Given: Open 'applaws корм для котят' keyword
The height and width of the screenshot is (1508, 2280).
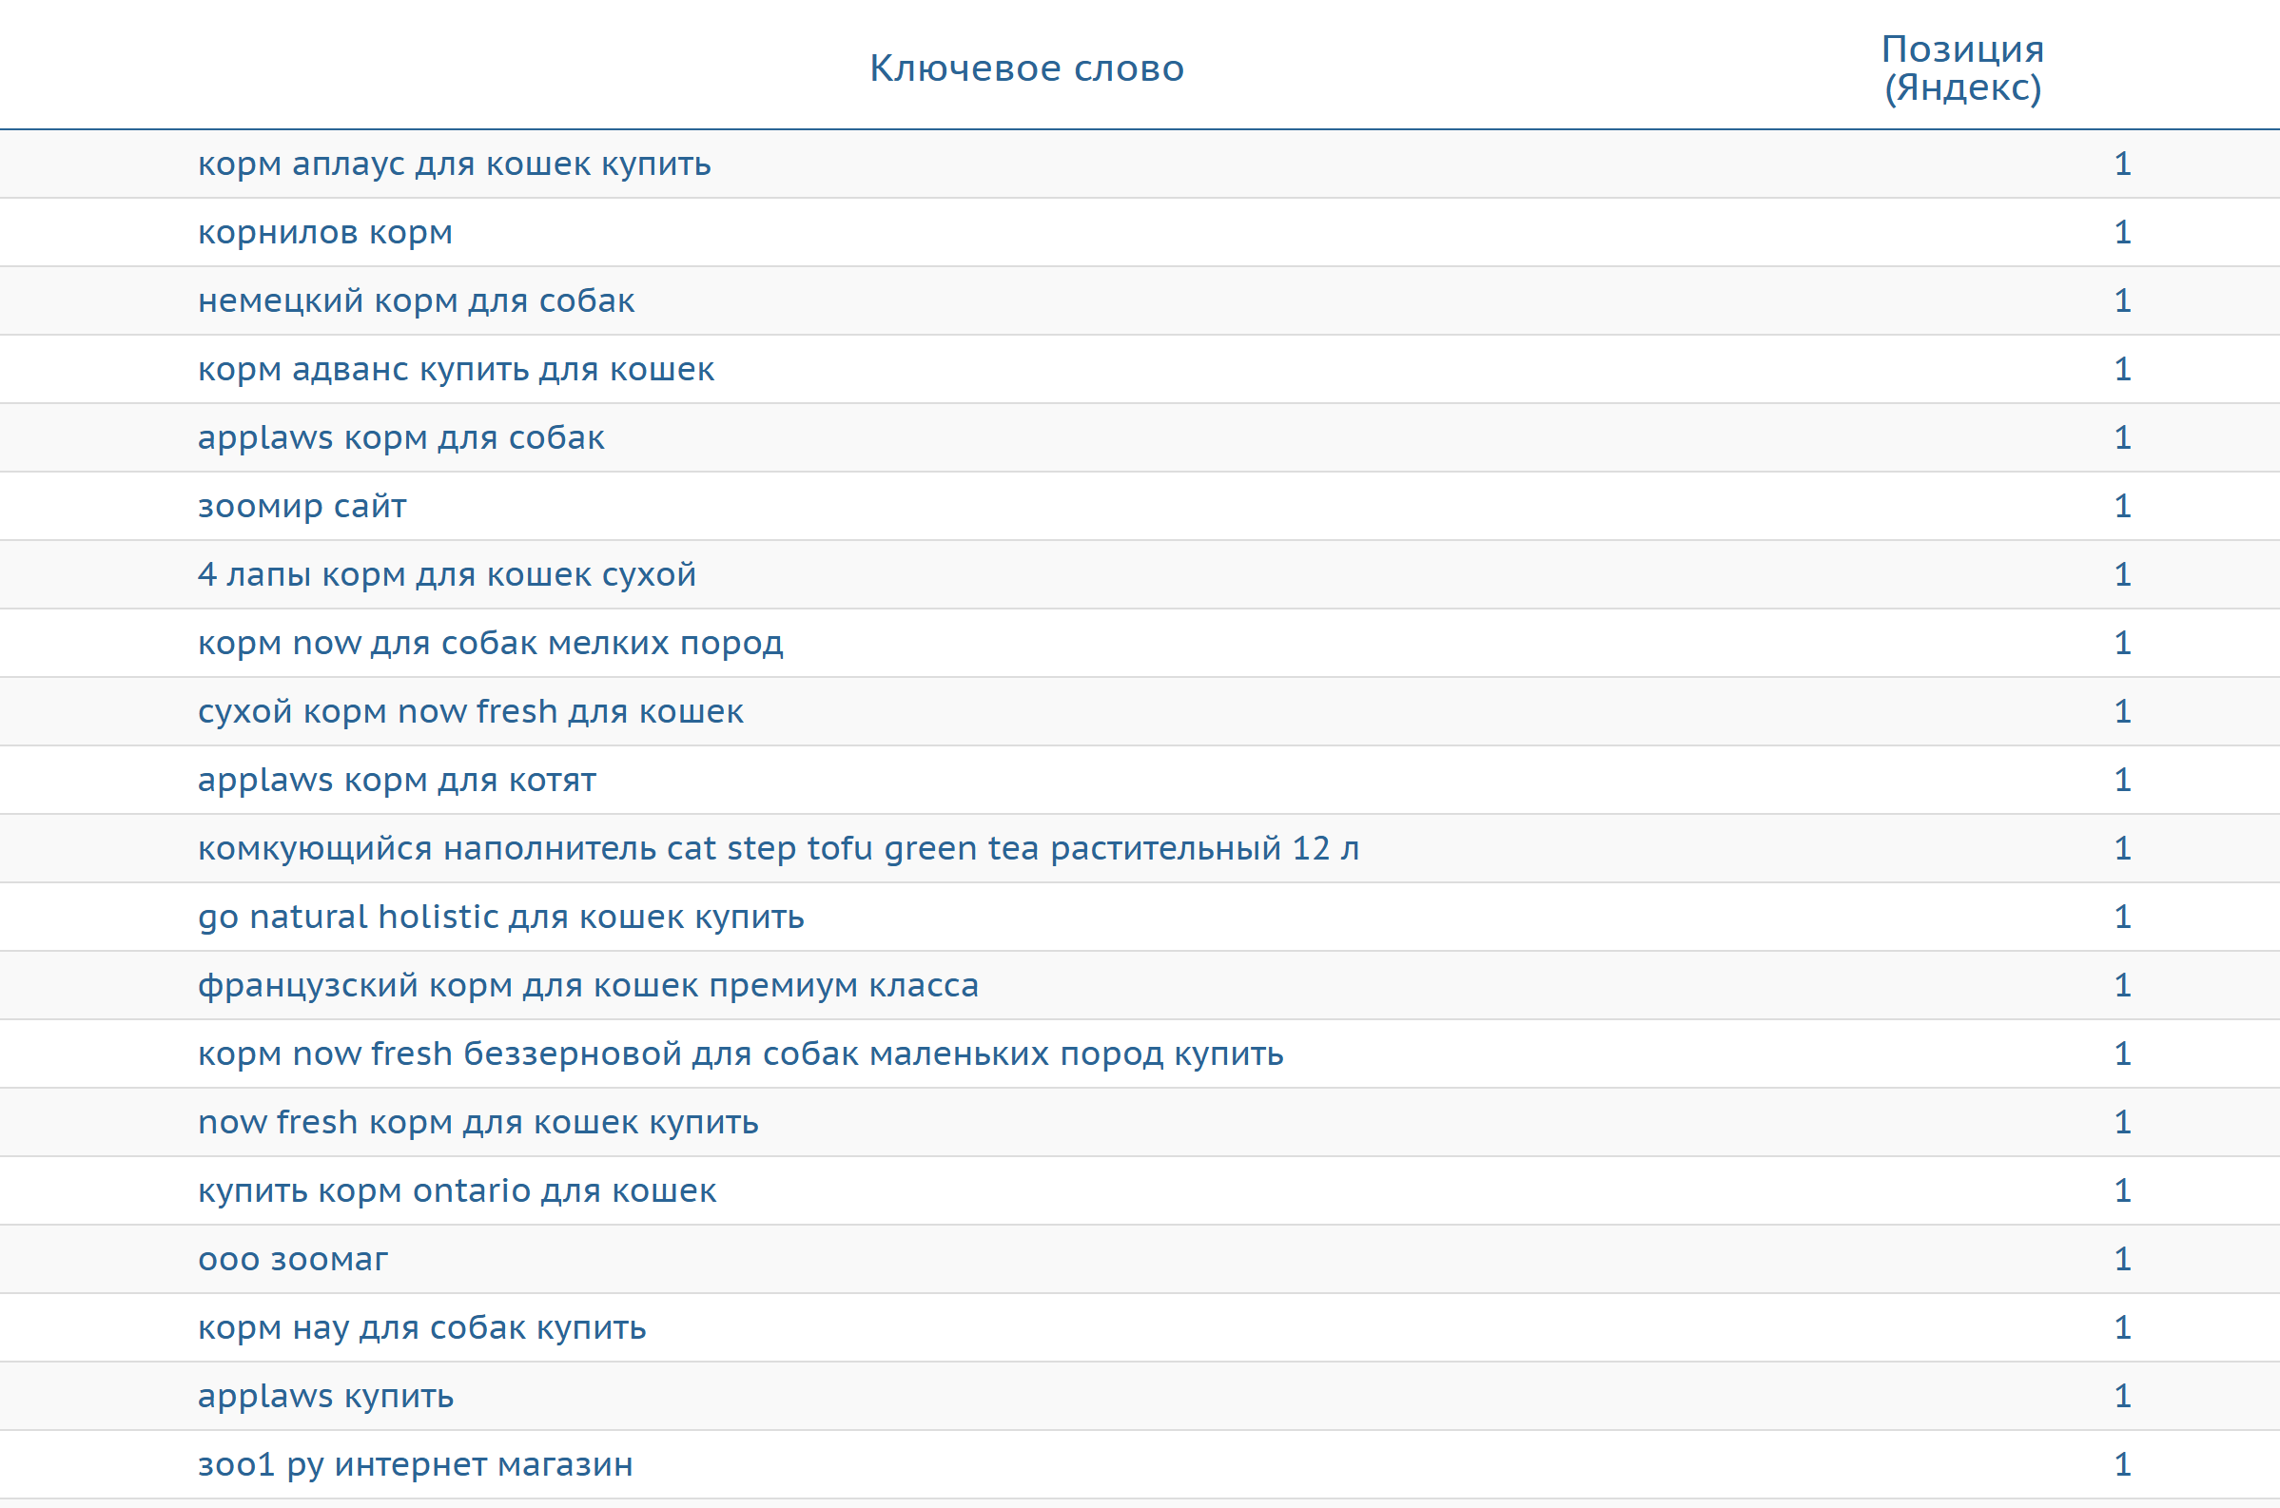Looking at the screenshot, I should [x=398, y=780].
